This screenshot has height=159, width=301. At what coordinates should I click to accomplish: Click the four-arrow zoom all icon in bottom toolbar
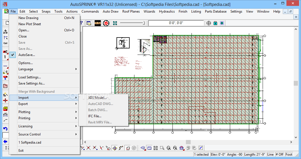click(x=156, y=148)
